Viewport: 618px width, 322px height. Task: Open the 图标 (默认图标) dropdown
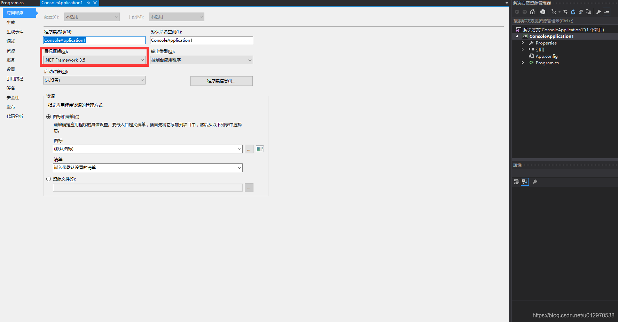pyautogui.click(x=148, y=149)
